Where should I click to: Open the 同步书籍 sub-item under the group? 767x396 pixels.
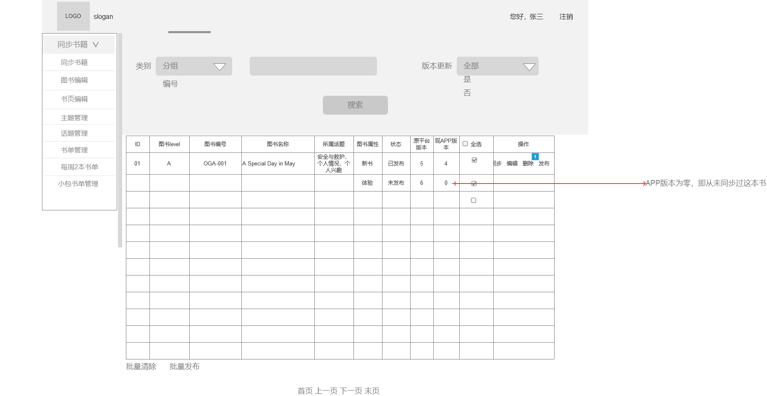74,62
